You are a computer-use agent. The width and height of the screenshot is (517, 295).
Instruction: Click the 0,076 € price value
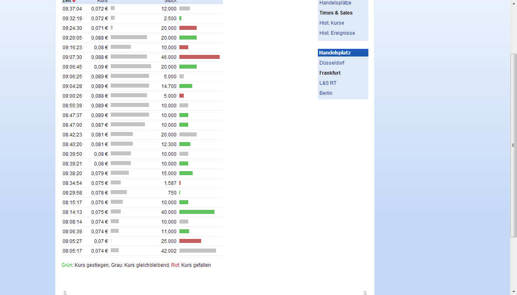point(100,203)
